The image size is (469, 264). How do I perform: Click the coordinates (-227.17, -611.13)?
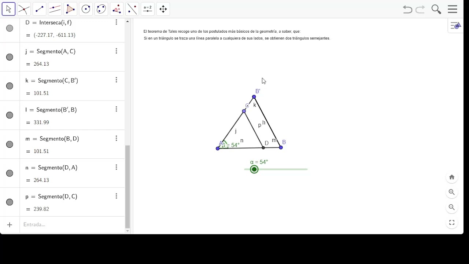[54, 35]
